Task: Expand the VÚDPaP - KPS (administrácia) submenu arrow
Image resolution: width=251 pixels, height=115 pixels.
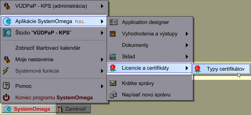Action: pyautogui.click(x=102, y=6)
